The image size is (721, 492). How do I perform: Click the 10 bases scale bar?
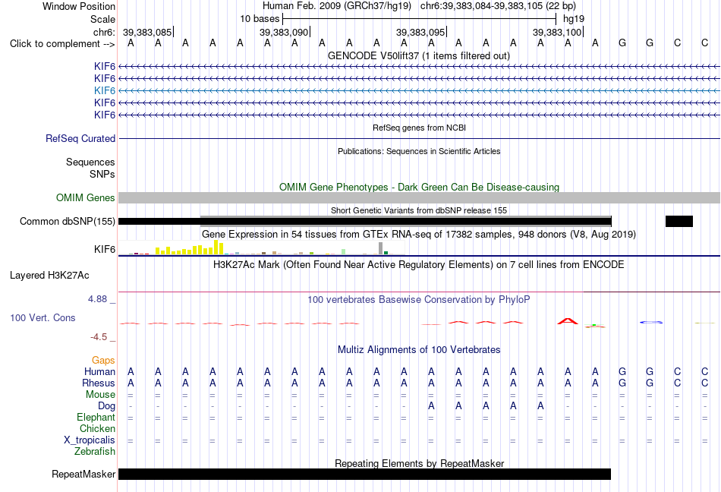pyautogui.click(x=420, y=19)
